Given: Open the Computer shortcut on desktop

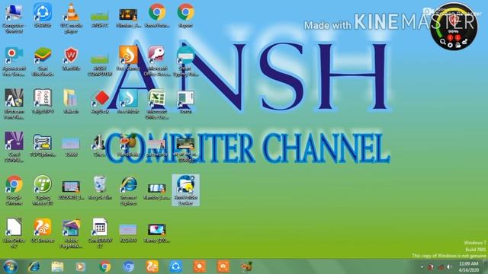Looking at the screenshot, I should coord(14,18).
